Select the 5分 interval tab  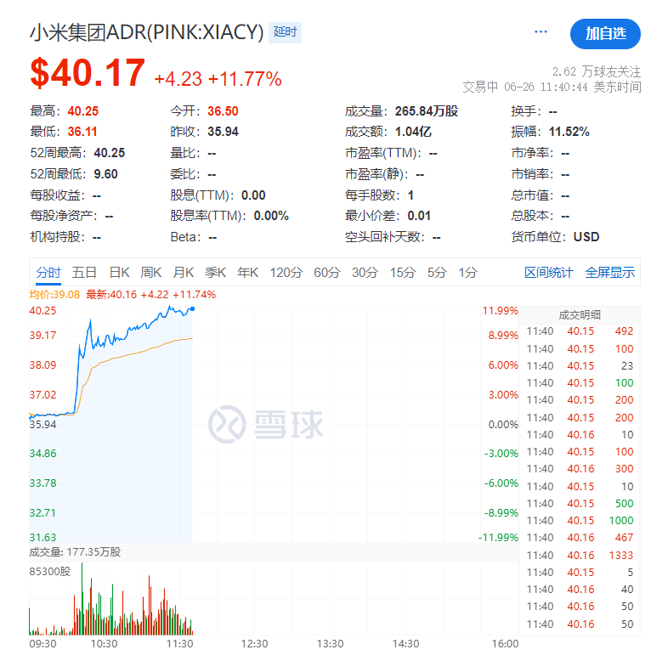[x=437, y=273]
